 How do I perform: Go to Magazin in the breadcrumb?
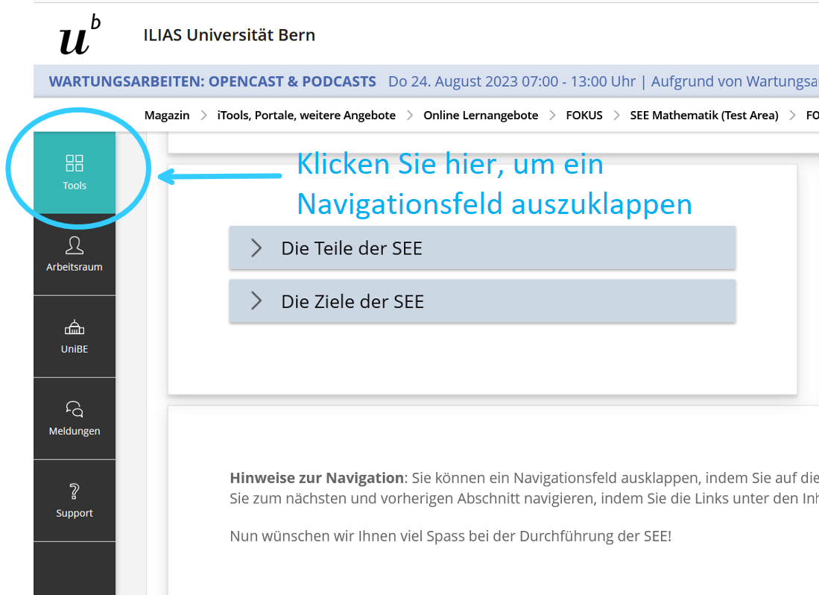(167, 115)
